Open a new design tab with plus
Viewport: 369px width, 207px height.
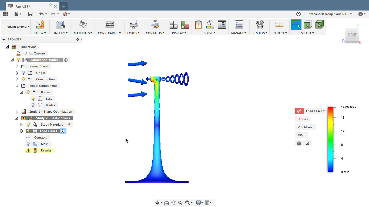tap(64, 6)
